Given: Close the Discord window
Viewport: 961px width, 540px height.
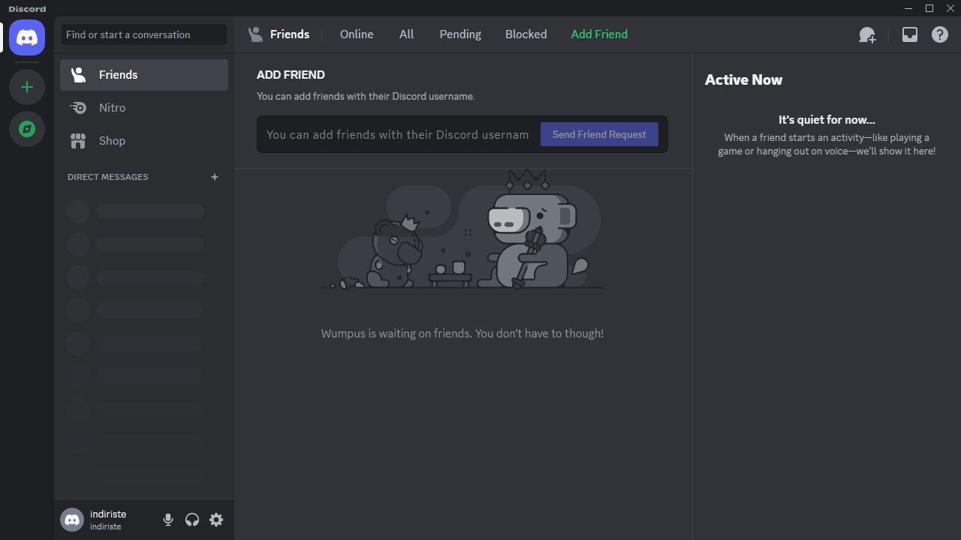Looking at the screenshot, I should click(950, 8).
